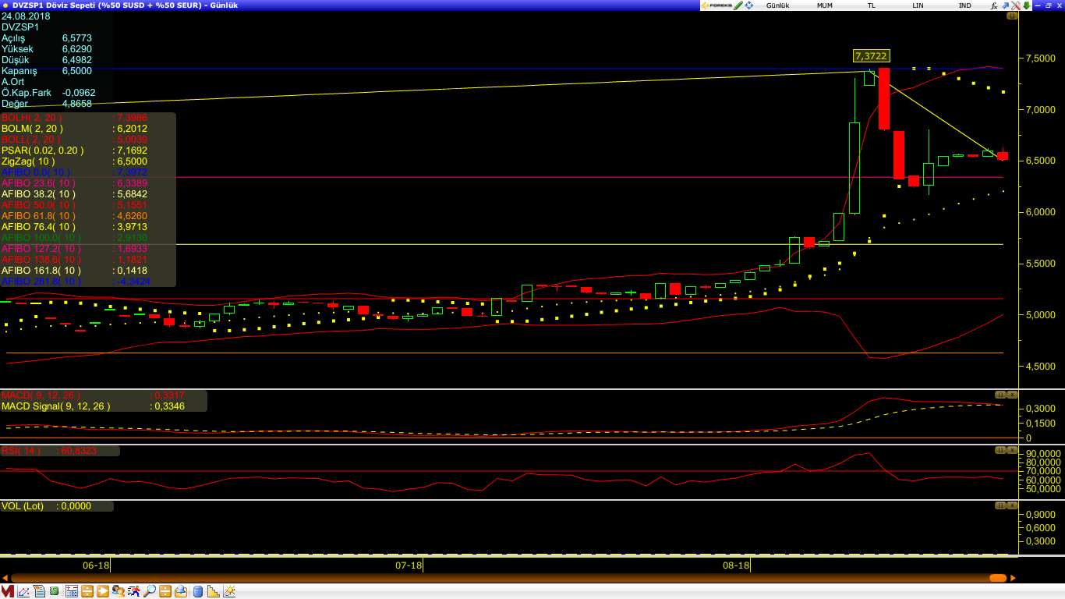The height and width of the screenshot is (599, 1065).
Task: Select the MUM chart type menu
Action: (x=824, y=5)
